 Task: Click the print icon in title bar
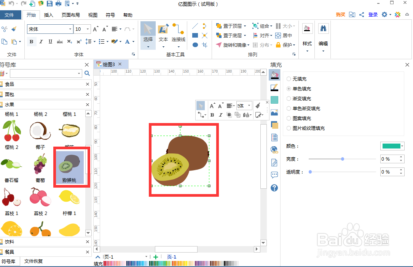coord(58,3)
